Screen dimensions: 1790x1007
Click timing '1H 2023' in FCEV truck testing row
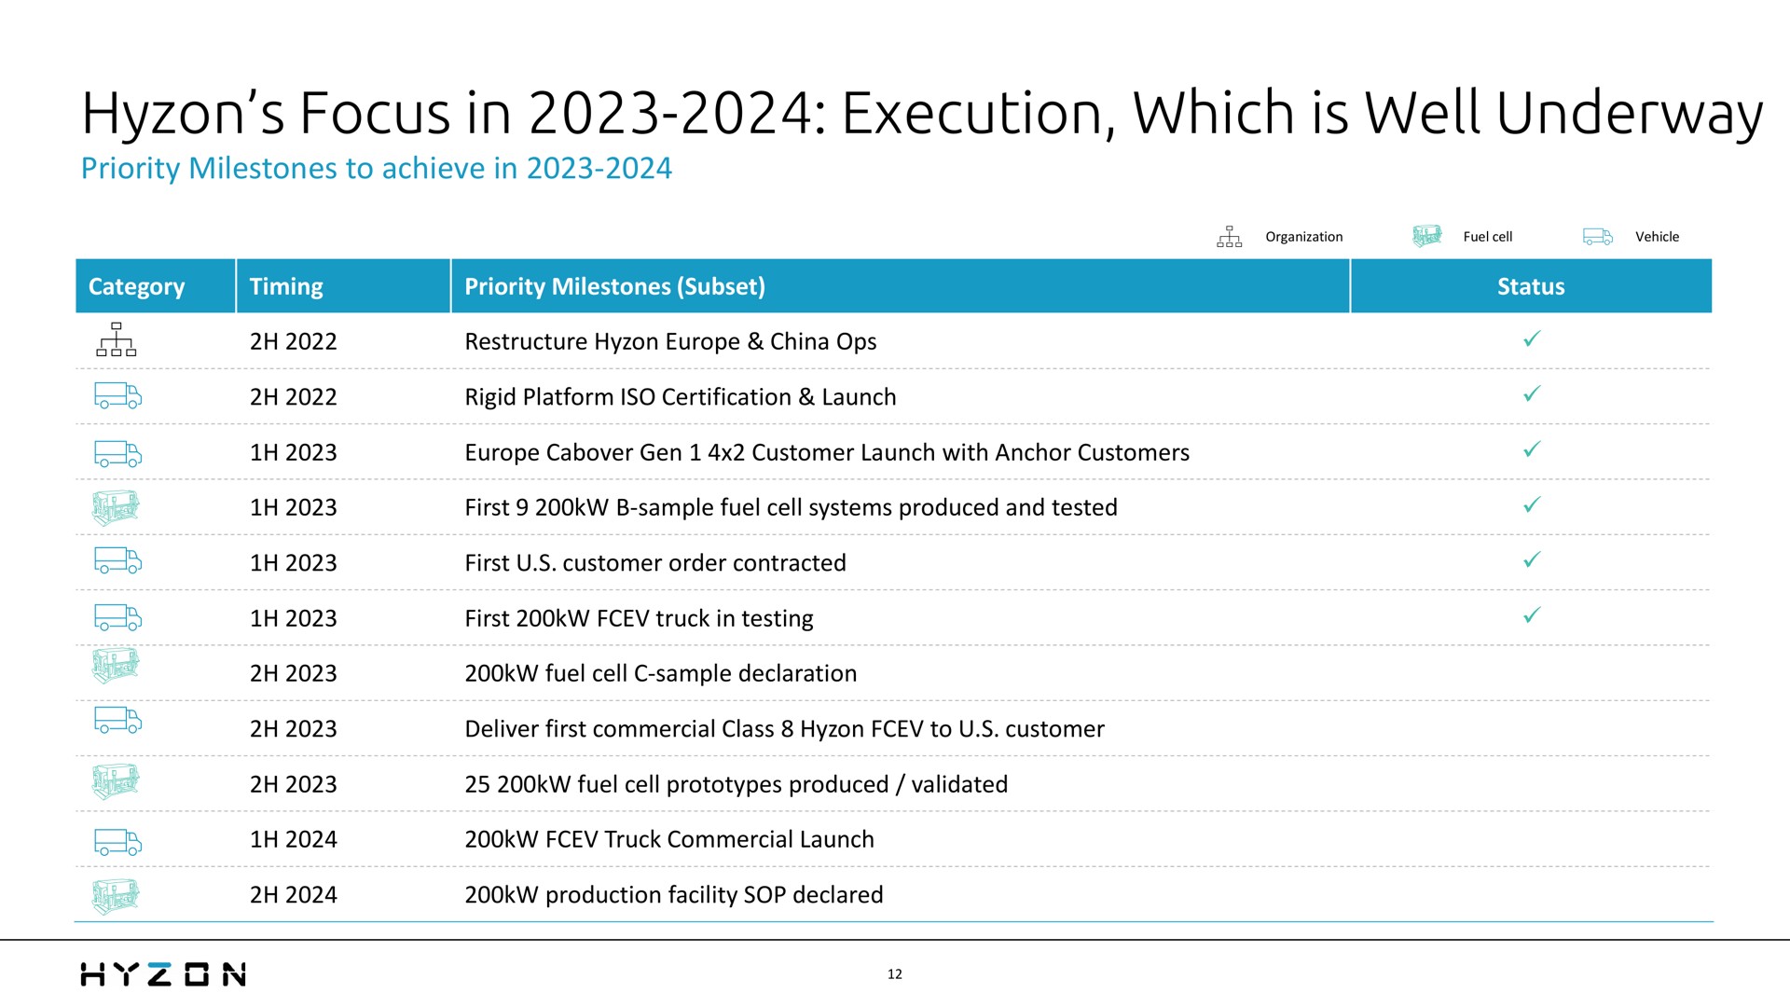pos(293,618)
